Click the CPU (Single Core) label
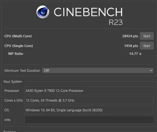This screenshot has width=157, height=132. [x=18, y=46]
